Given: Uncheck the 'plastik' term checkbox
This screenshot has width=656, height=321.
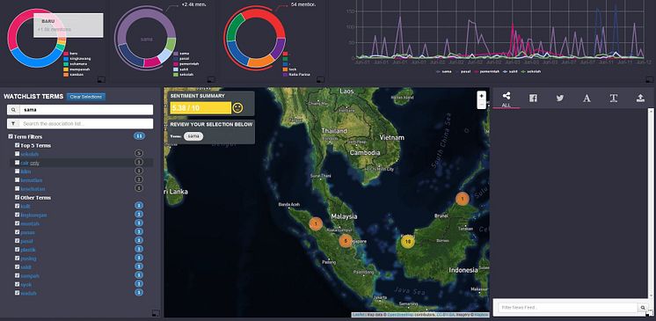Looking at the screenshot, I should point(18,250).
